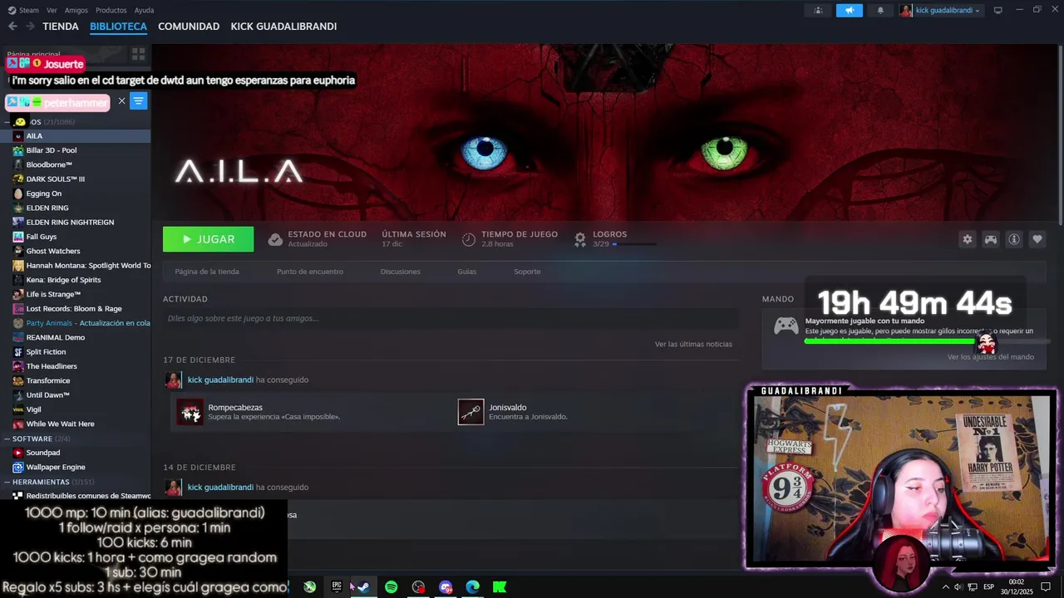Collapse the JUEGOS category in library

coord(7,122)
